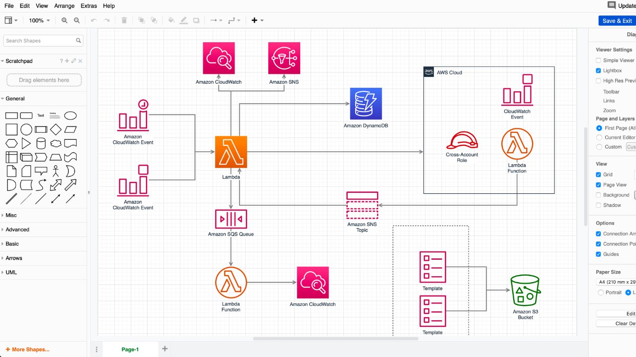
Task: Select the Amazon SNS icon on canvas
Action: (x=284, y=58)
